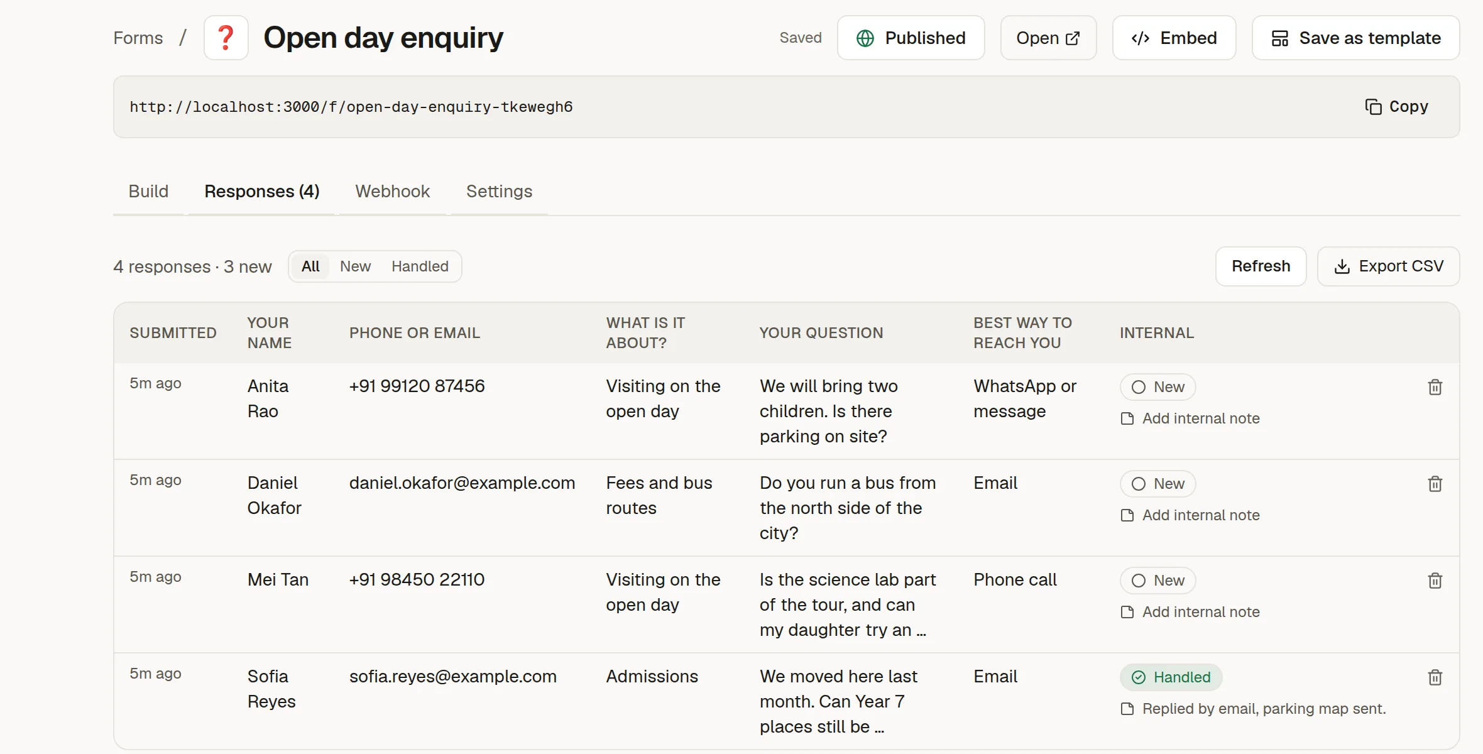Save the form as template

(x=1356, y=38)
